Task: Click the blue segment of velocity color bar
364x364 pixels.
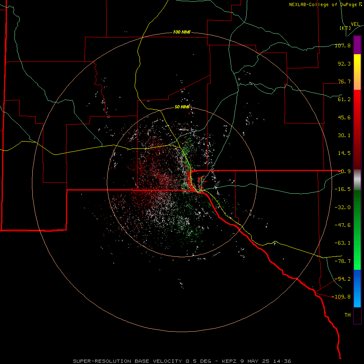Action: [357, 288]
